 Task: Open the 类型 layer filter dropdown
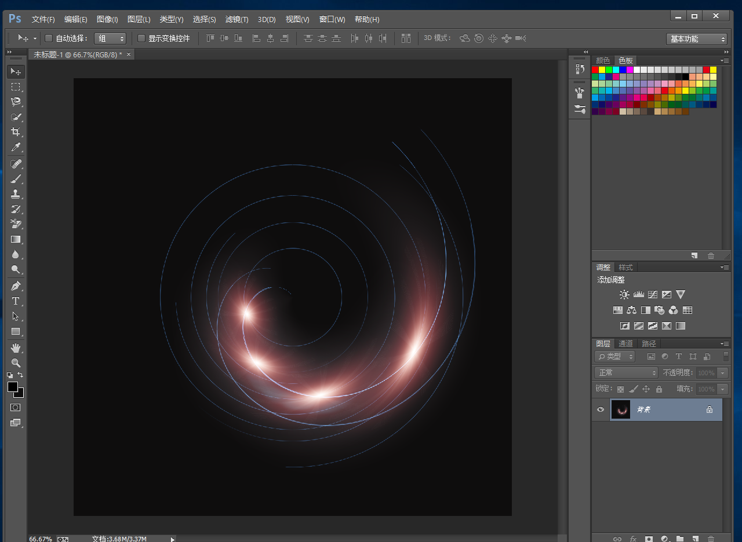click(615, 357)
